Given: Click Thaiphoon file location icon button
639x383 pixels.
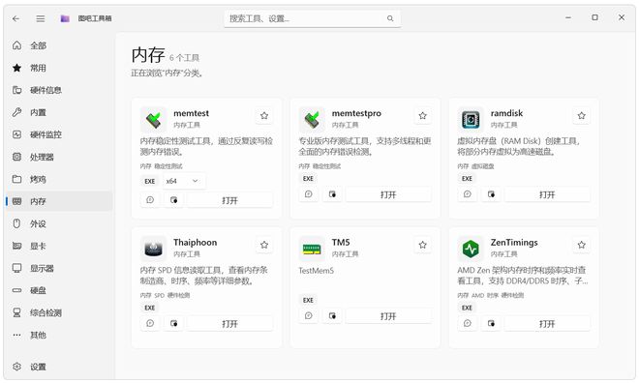Looking at the screenshot, I should pos(173,324).
